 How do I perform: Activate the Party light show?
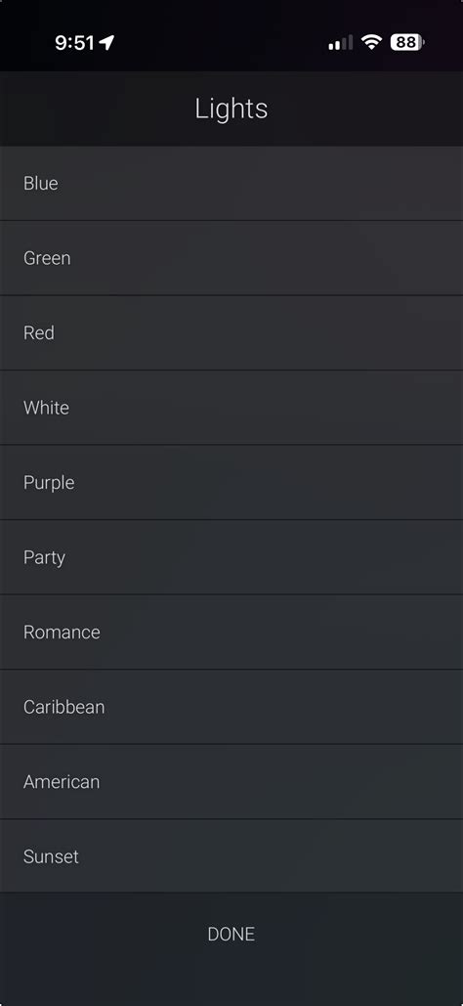[x=231, y=557]
